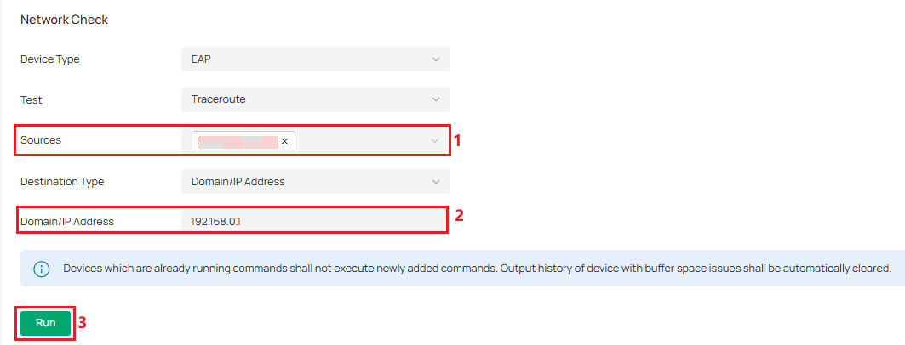
Task: Expand the Destination Type dropdown showing Domain/IP Address
Action: pyautogui.click(x=306, y=182)
